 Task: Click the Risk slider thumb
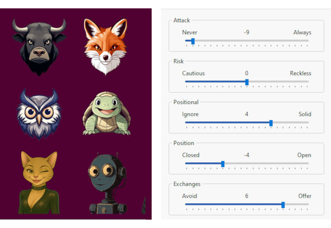tap(247, 82)
